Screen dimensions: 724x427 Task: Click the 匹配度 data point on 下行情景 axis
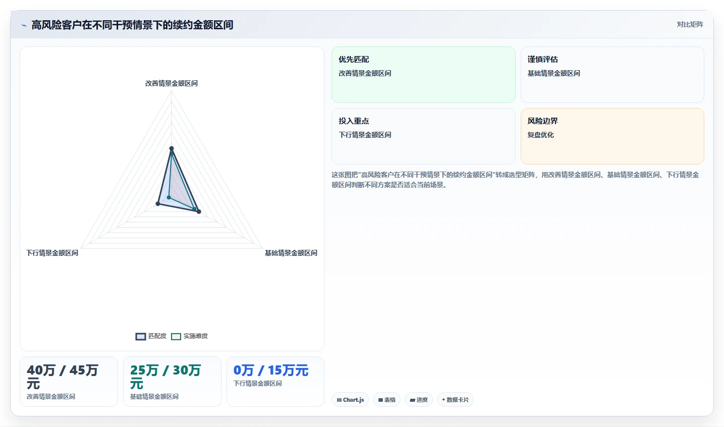tap(158, 204)
